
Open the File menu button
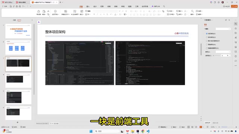(x=5, y=6)
